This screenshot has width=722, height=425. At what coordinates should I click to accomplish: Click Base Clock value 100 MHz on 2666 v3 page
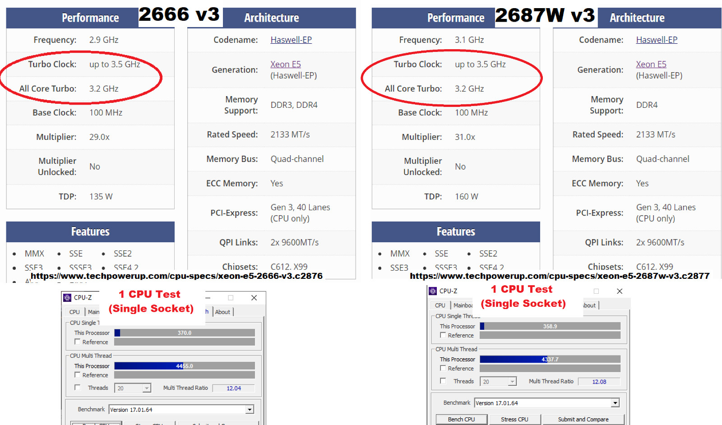coord(106,112)
